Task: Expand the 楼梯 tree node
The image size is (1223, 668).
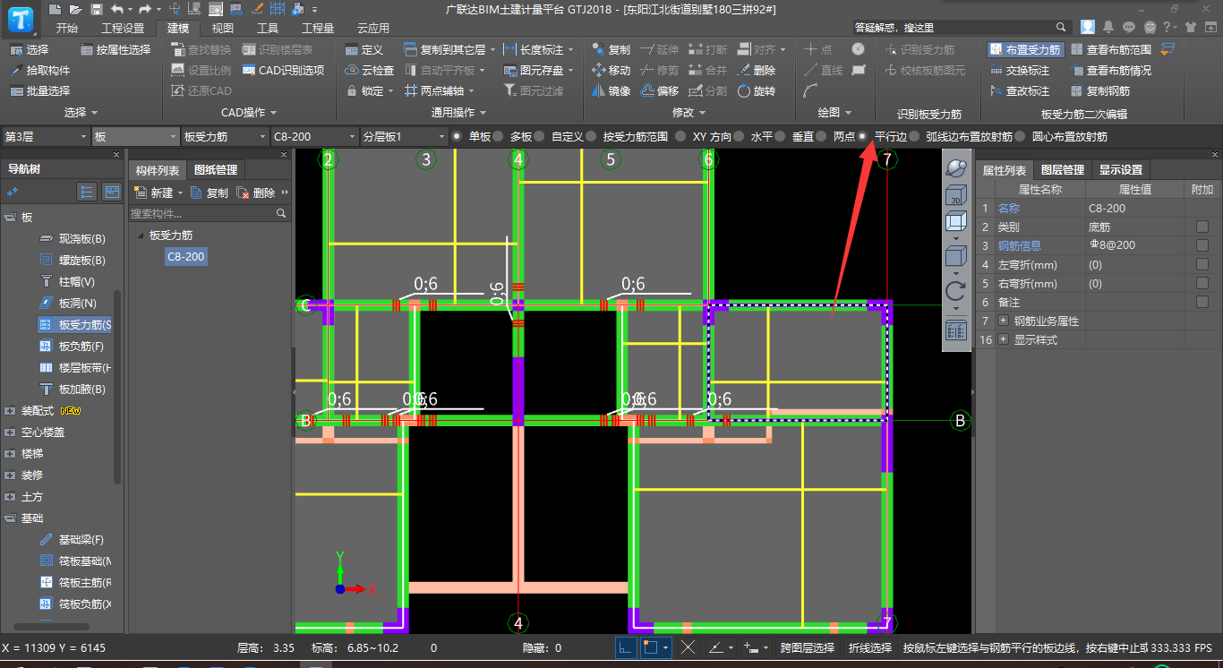Action: (10, 454)
